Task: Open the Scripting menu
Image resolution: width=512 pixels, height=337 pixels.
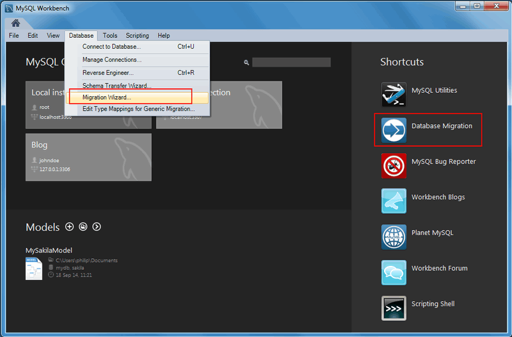Action: 138,36
